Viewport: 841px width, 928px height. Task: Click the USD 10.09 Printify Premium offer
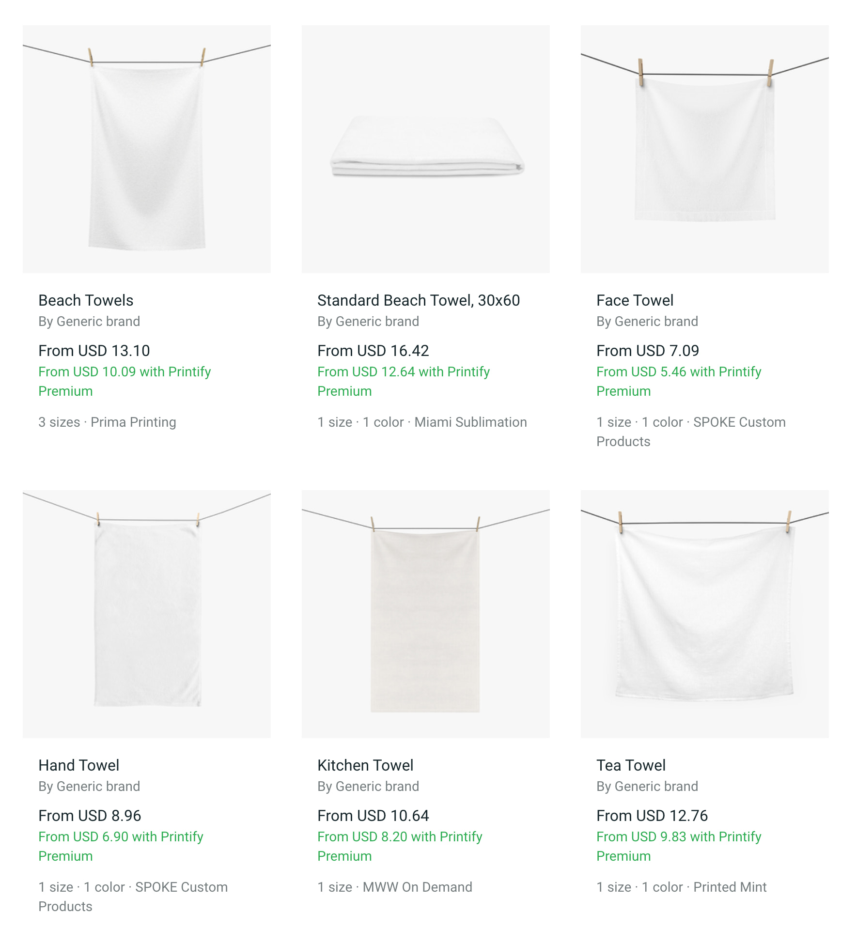pyautogui.click(x=125, y=372)
